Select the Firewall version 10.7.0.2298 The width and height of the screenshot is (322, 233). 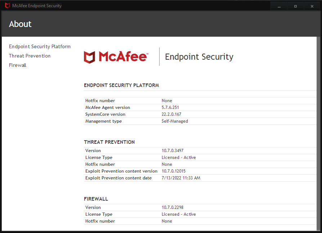pyautogui.click(x=173, y=207)
